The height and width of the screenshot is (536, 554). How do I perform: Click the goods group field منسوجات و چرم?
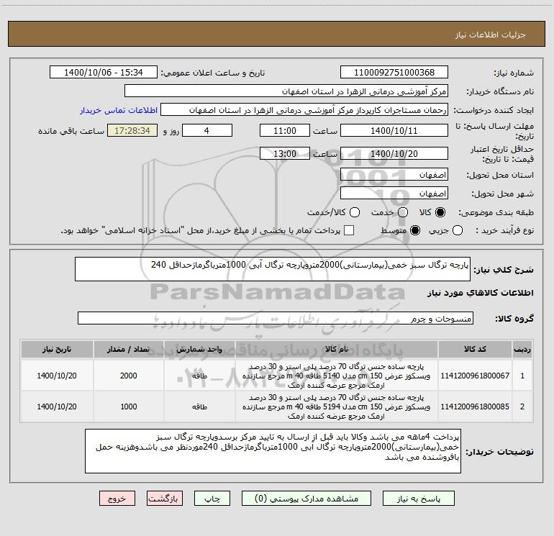coord(276,318)
